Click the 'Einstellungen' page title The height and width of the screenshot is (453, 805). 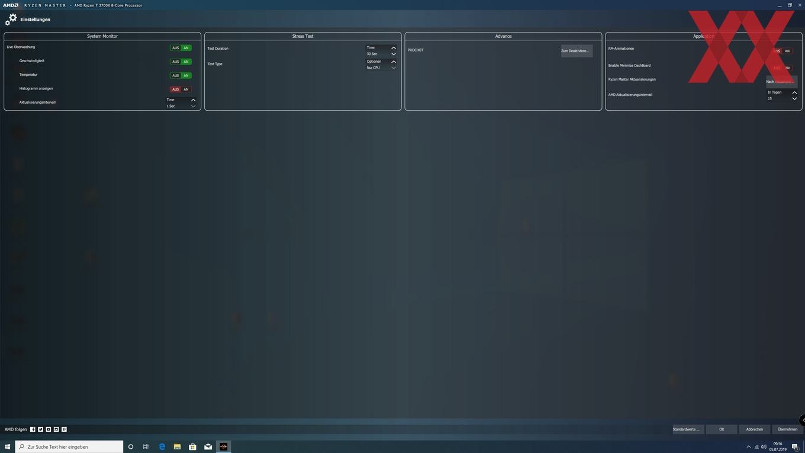tap(36, 20)
